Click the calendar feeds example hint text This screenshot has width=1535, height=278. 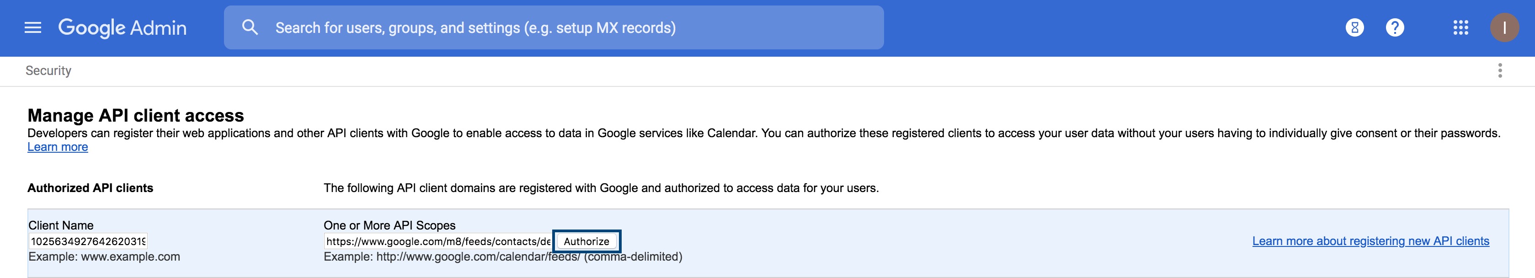(x=504, y=258)
